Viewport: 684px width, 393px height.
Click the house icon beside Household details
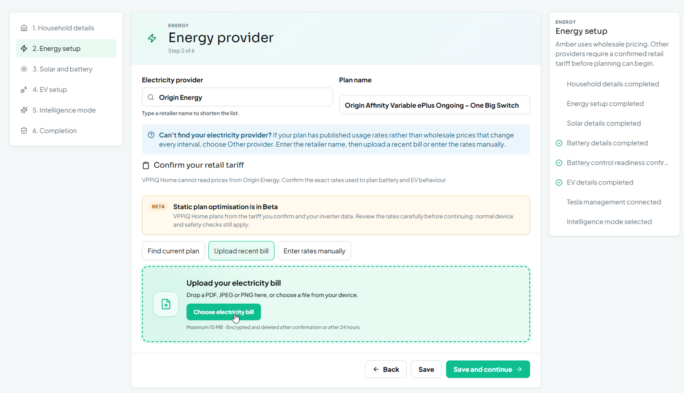click(24, 28)
